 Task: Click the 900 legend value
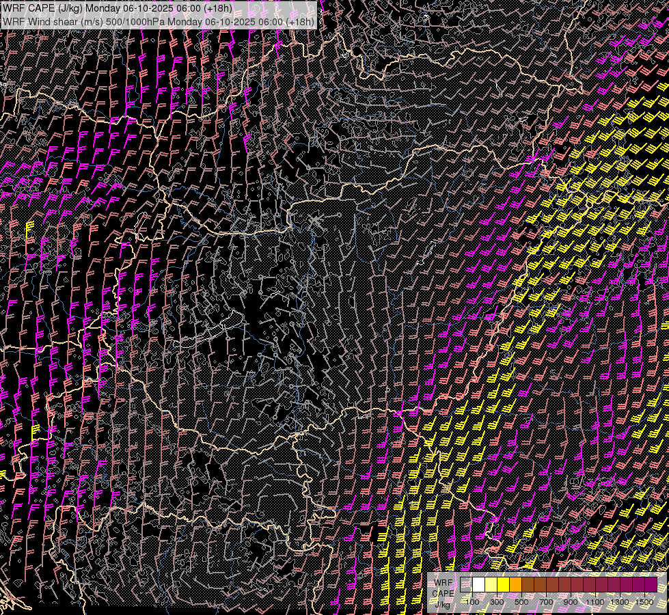[571, 601]
